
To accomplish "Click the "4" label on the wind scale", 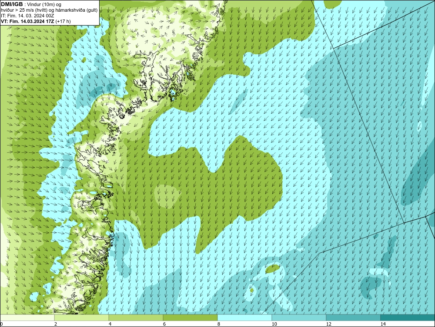I will pos(110,324).
